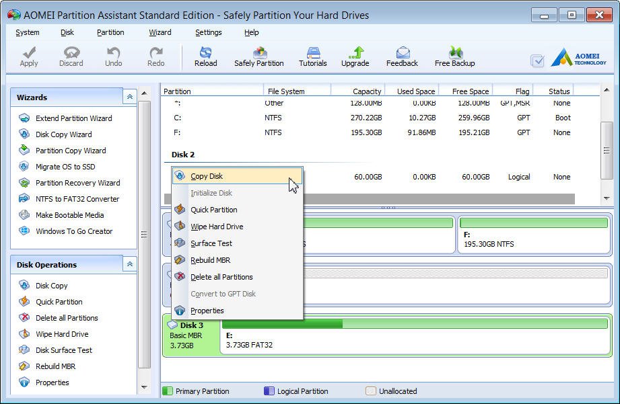Click the Redo toolbar icon
The image size is (620, 404).
[x=156, y=57]
